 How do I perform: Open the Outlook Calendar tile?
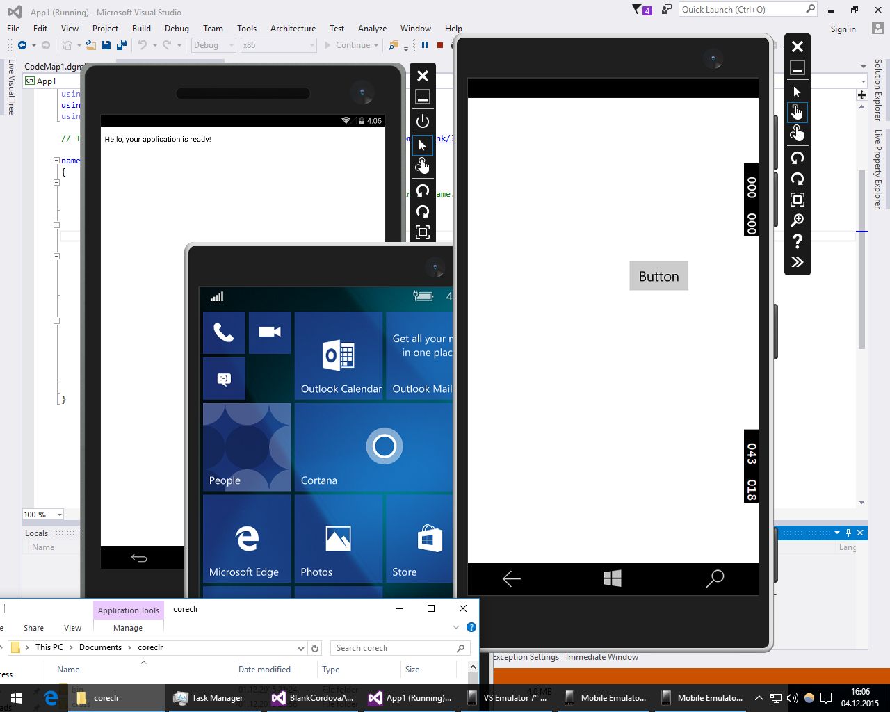[x=339, y=355]
